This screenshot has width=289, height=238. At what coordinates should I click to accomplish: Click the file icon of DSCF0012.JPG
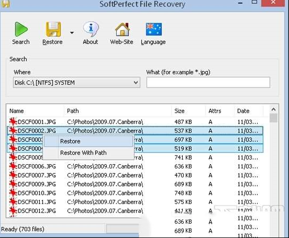click(13, 210)
